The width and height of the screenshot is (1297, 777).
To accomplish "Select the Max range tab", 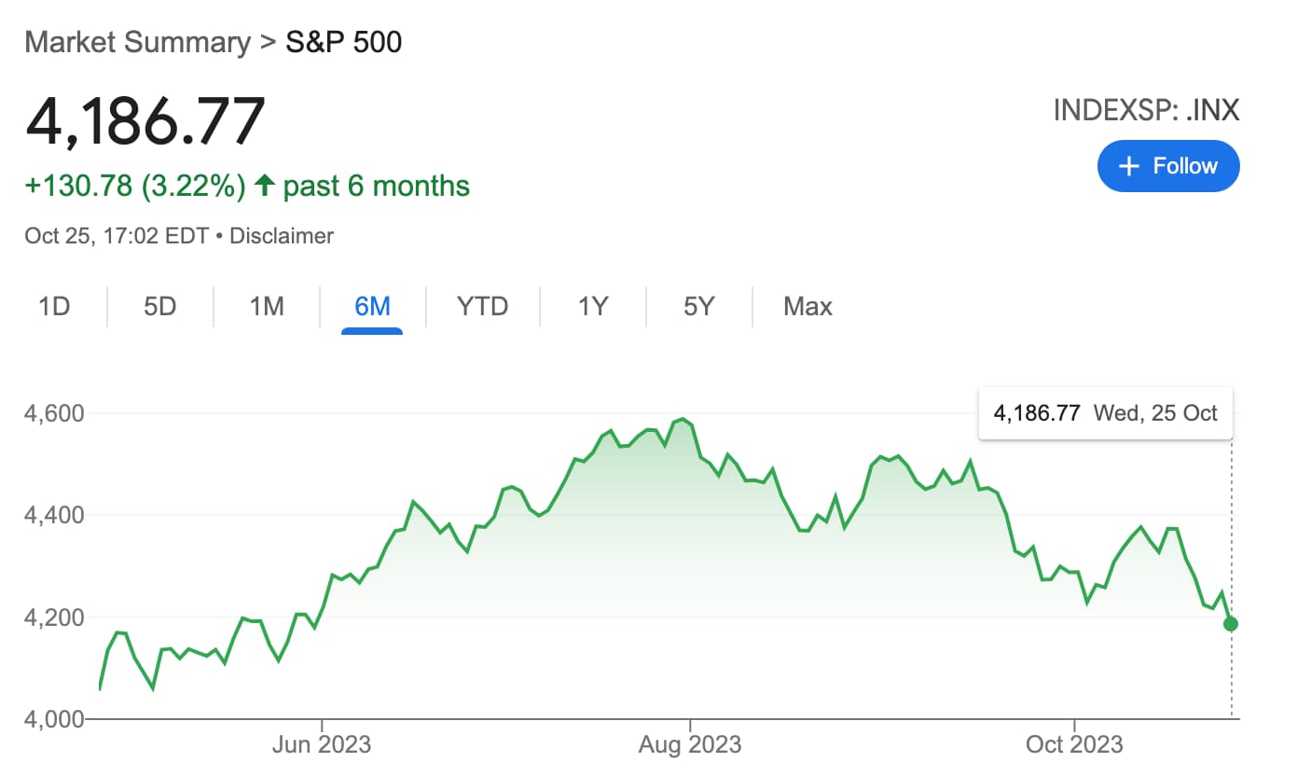I will coord(807,306).
